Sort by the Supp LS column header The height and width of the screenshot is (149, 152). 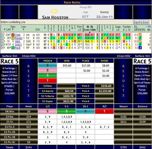click(x=118, y=28)
